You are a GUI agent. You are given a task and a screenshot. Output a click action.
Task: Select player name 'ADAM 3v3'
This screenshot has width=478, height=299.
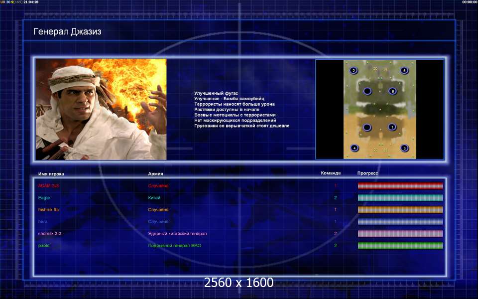click(x=48, y=185)
